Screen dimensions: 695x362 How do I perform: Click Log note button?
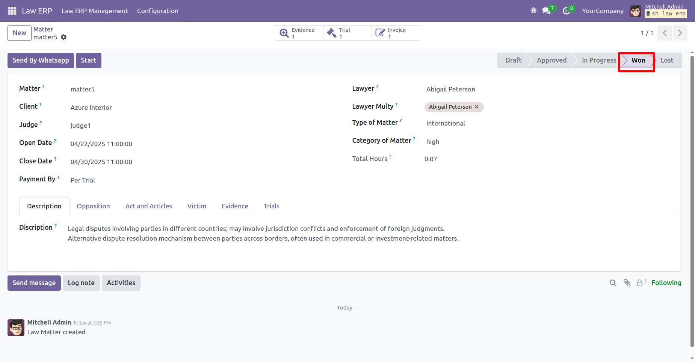pyautogui.click(x=81, y=283)
